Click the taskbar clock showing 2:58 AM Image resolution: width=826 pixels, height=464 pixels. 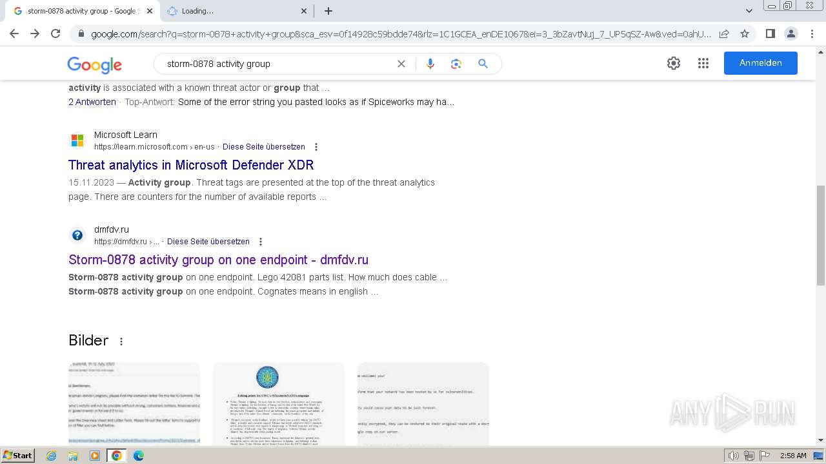[x=793, y=456]
